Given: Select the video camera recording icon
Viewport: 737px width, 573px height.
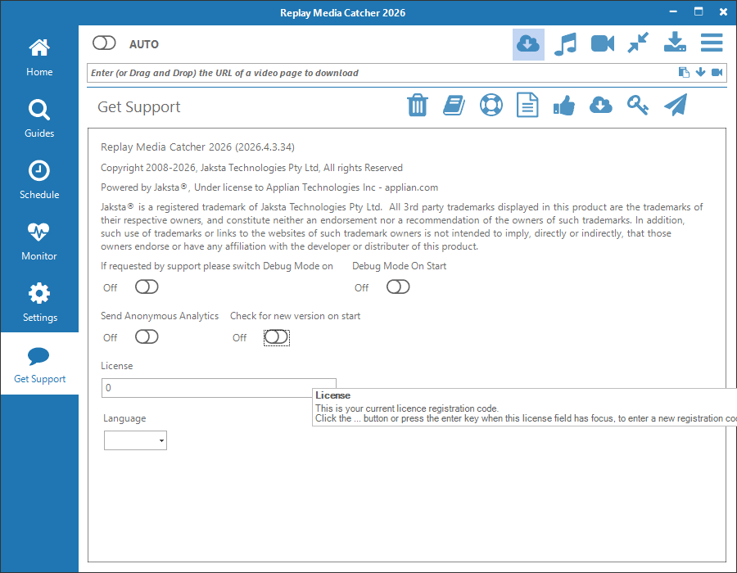Looking at the screenshot, I should click(x=603, y=44).
